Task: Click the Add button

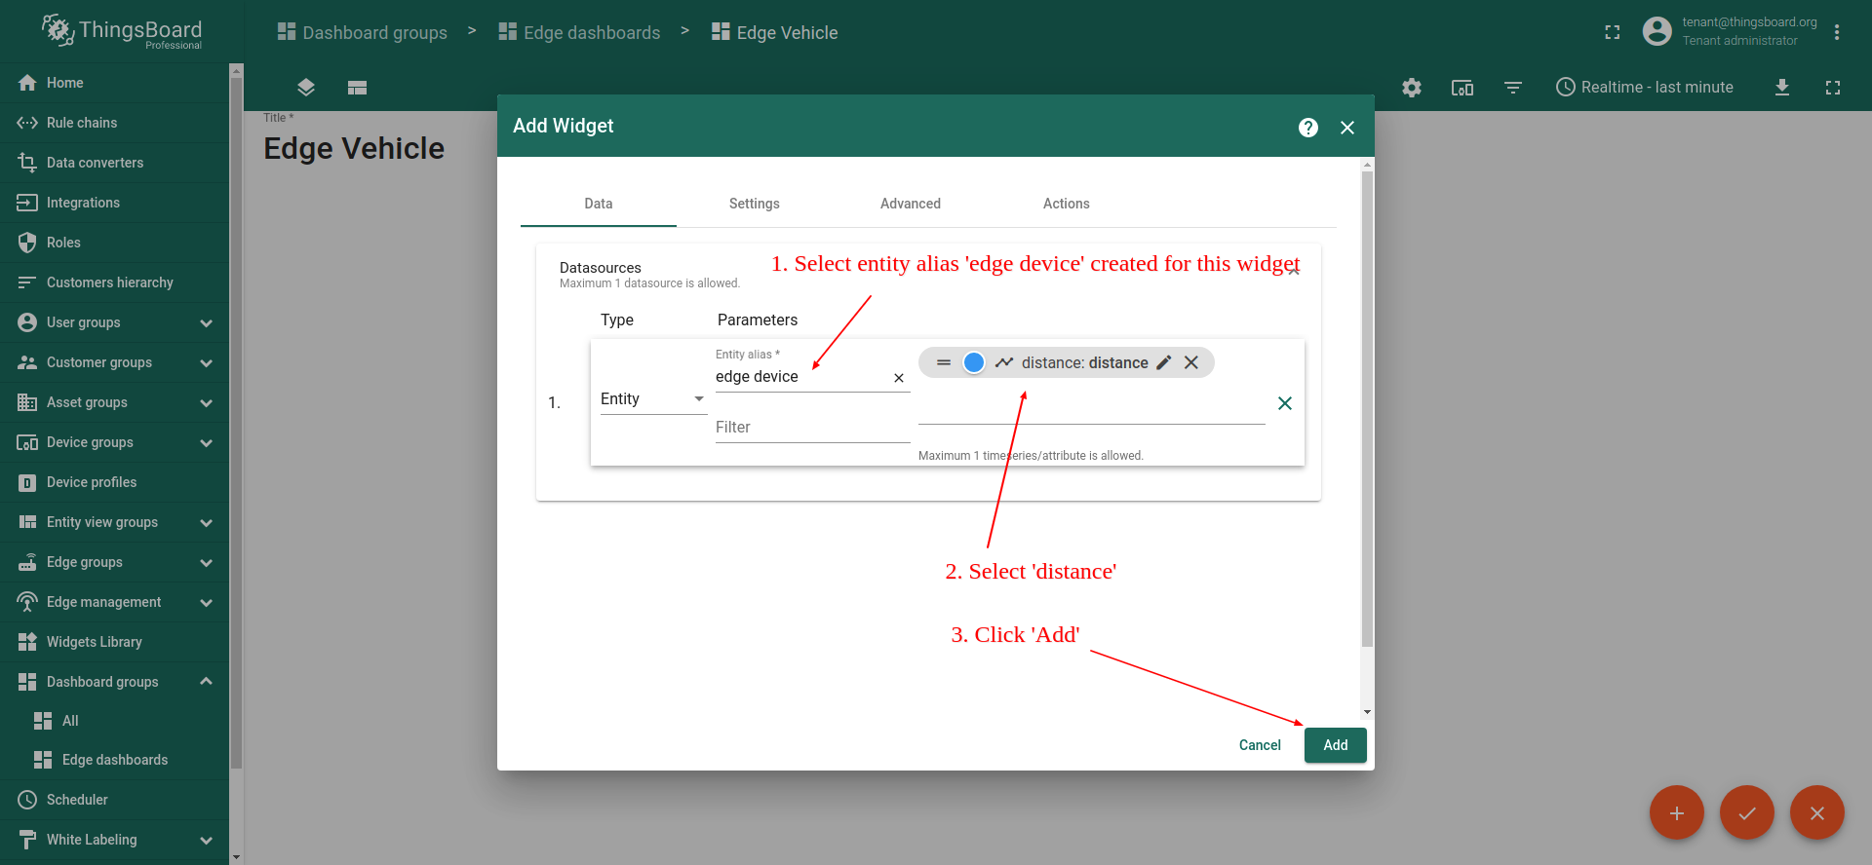Action: [1336, 745]
